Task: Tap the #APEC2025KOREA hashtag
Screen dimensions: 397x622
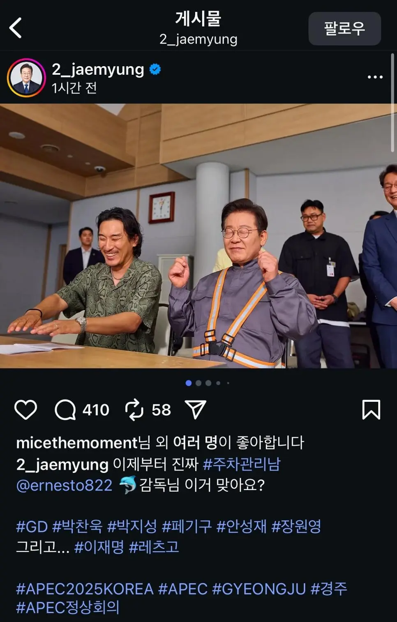Action: tap(85, 589)
